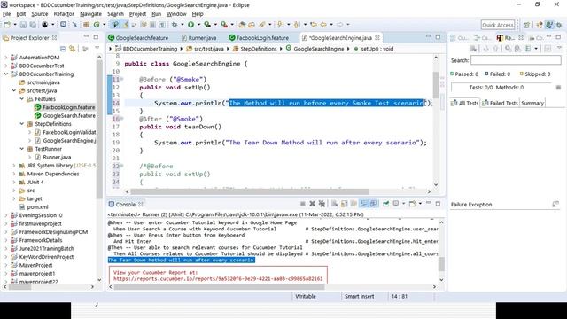This screenshot has width=567, height=319.
Task: Open the Run button dropdown arrow
Action: coord(198,25)
